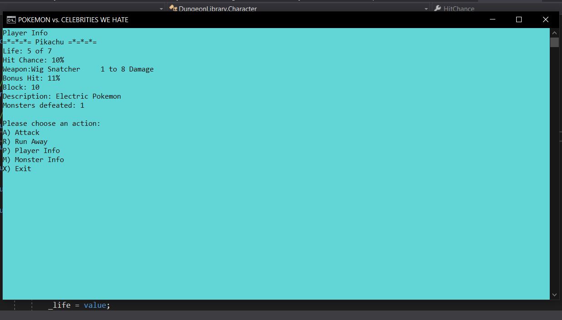Screen dimensions: 562x320
Task: Place cursor on '_life' in code editor
Action: point(59,306)
